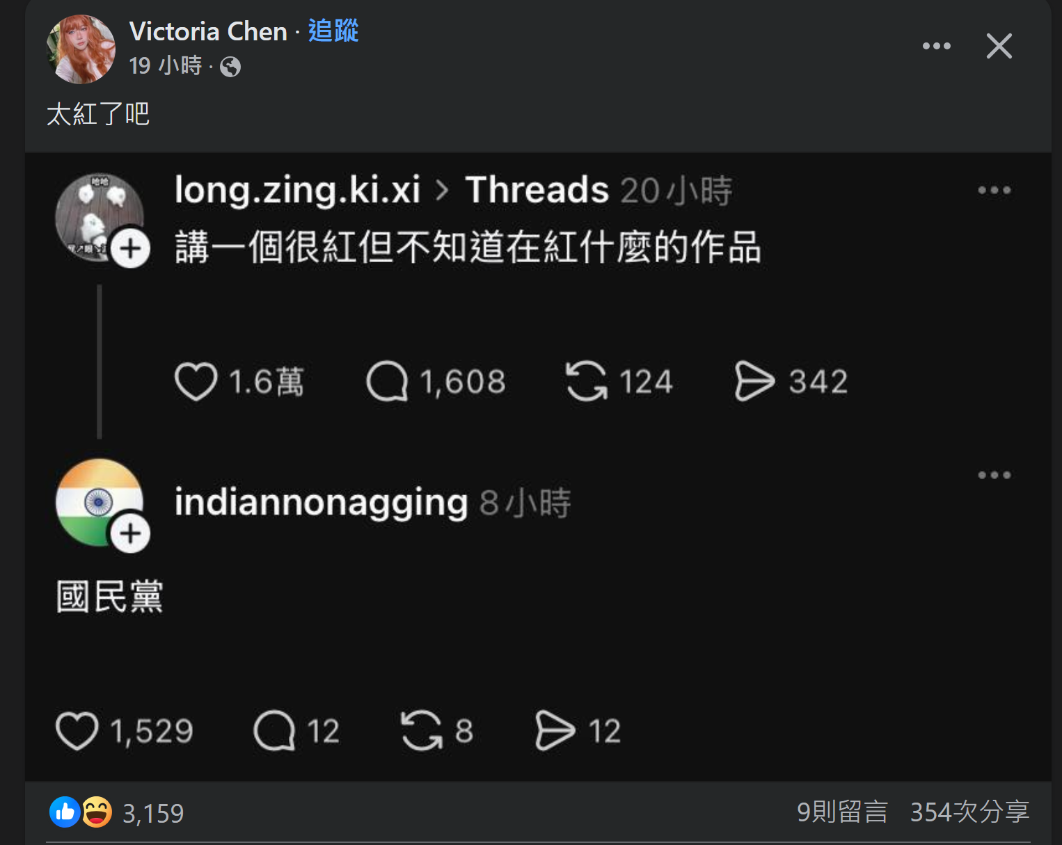The width and height of the screenshot is (1062, 845).
Task: Like indiannonagging's reply with 1,529 likes
Action: tap(77, 731)
